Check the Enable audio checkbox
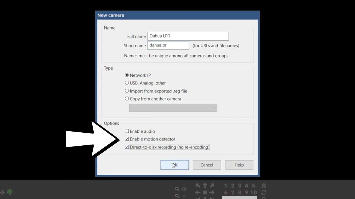The width and height of the screenshot is (355, 199). click(127, 131)
